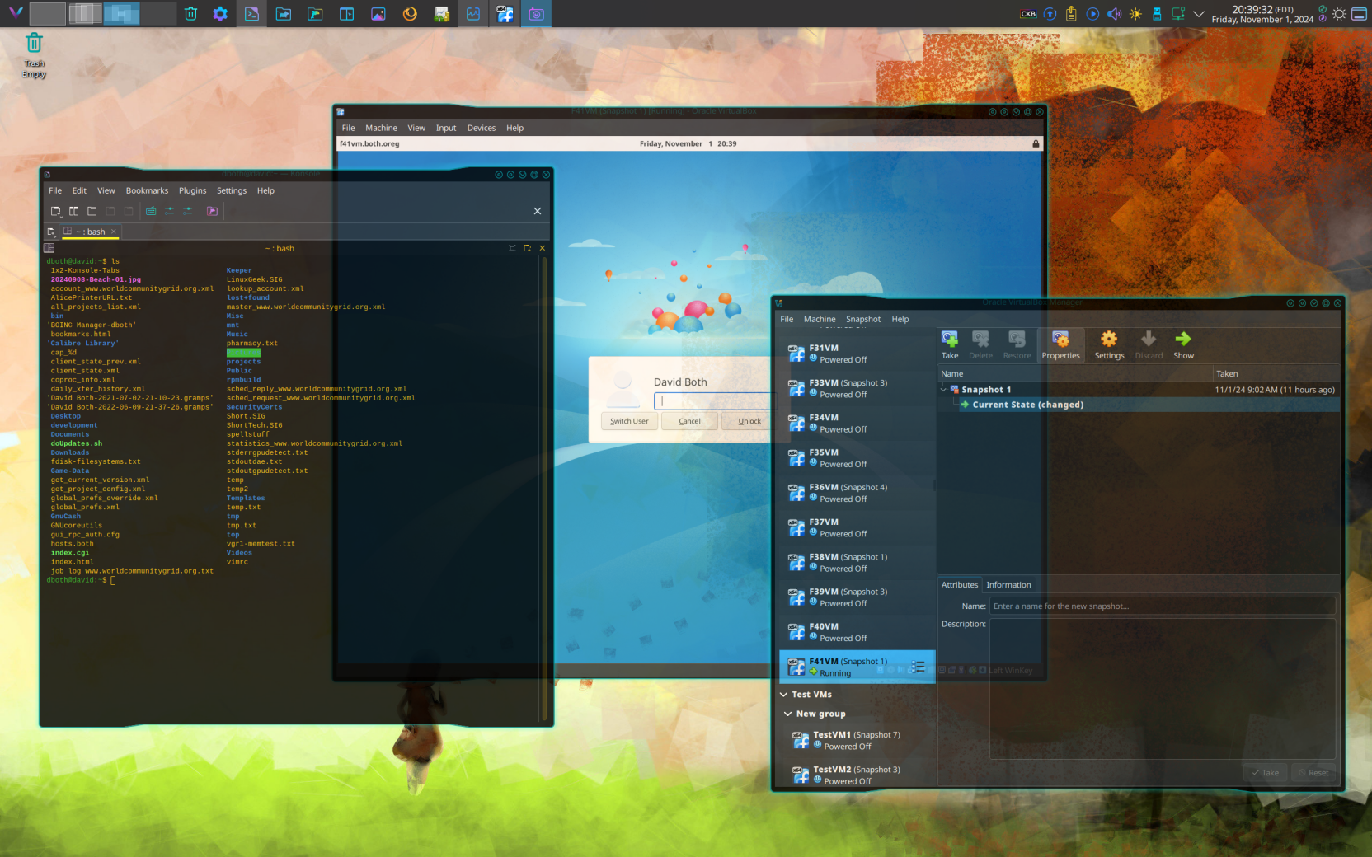Open the Devices menu in the VM window

[482, 128]
